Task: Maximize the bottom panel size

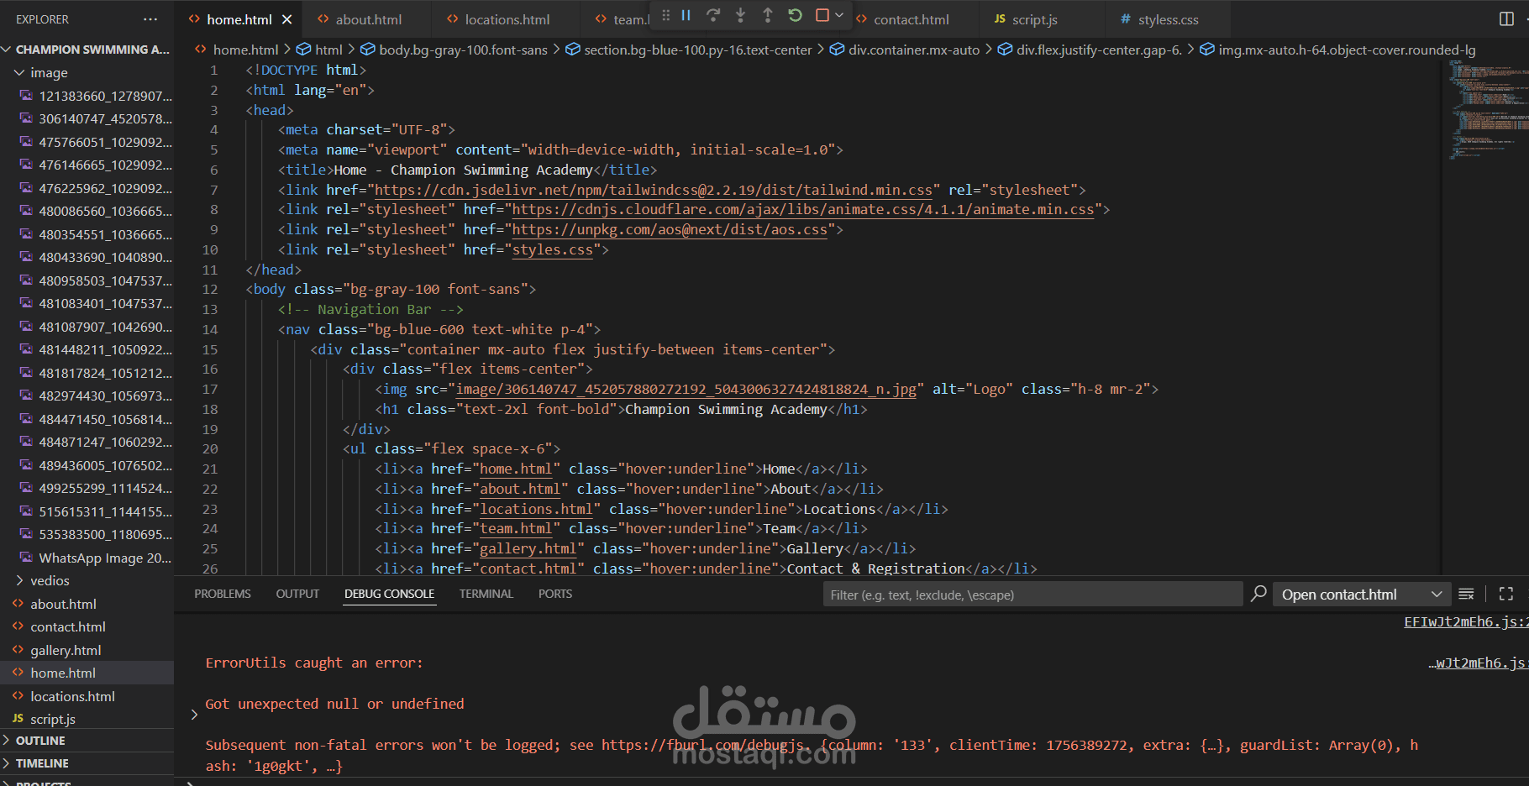Action: click(x=1506, y=594)
